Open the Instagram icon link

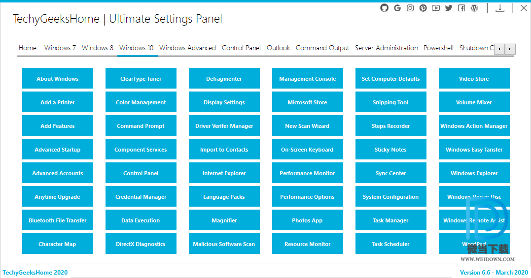(x=410, y=8)
